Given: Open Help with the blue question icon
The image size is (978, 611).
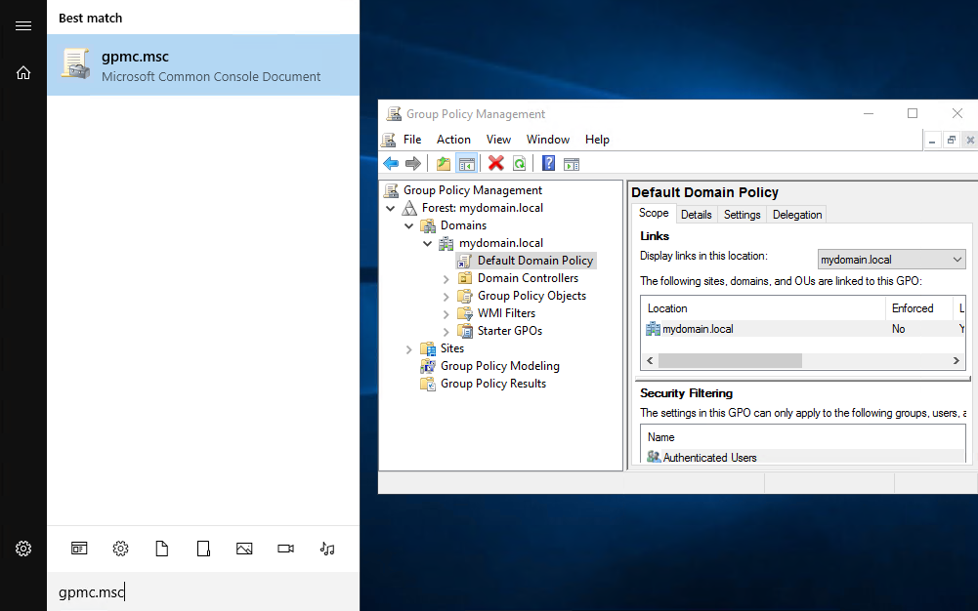Looking at the screenshot, I should click(549, 164).
